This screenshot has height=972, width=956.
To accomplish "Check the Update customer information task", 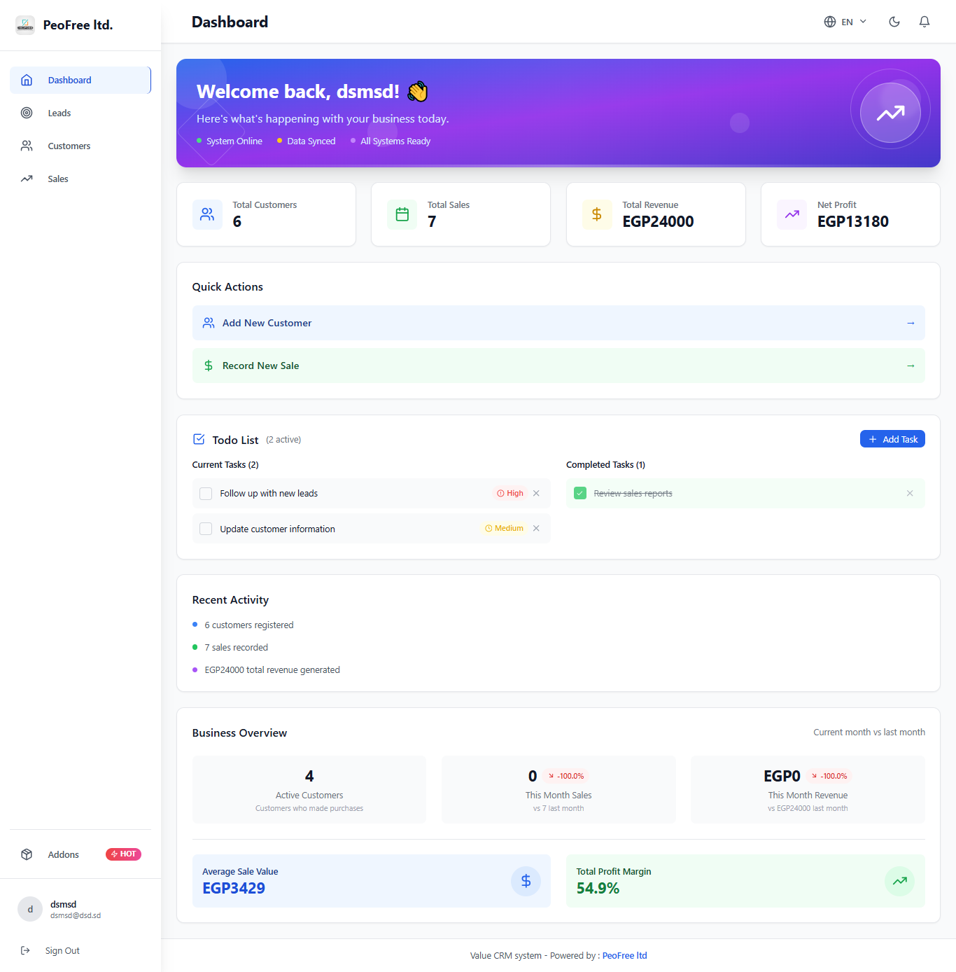I will [x=206, y=529].
